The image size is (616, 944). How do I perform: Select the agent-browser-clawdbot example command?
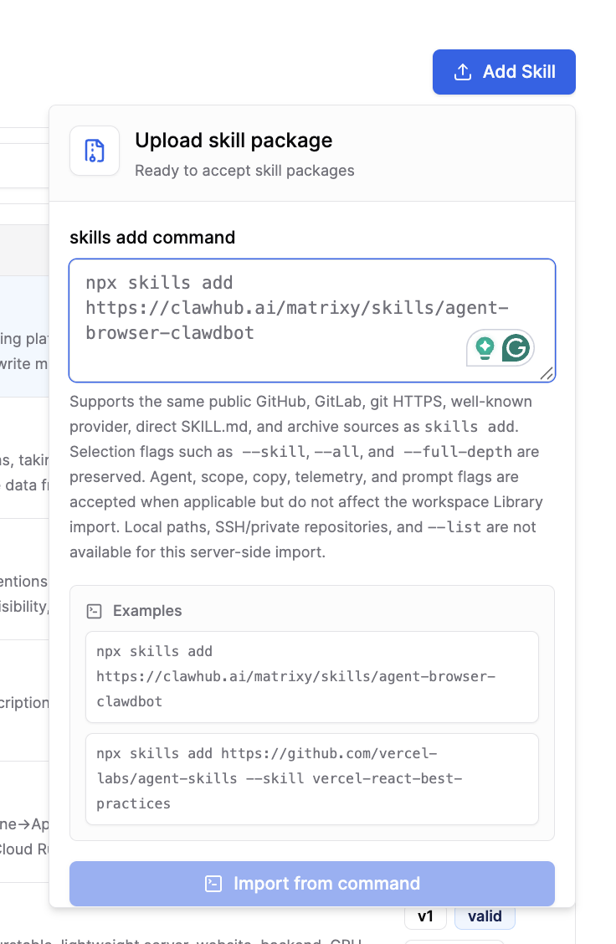click(x=312, y=677)
